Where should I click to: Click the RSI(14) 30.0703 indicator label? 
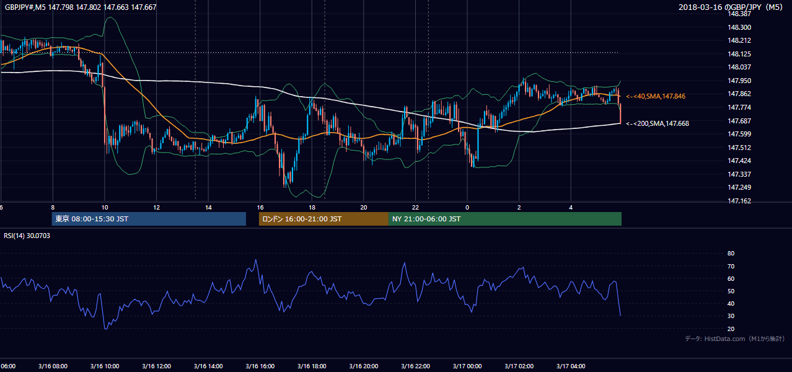coord(27,236)
